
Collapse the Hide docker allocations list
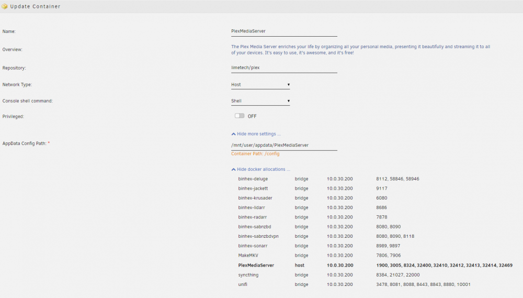click(x=261, y=169)
